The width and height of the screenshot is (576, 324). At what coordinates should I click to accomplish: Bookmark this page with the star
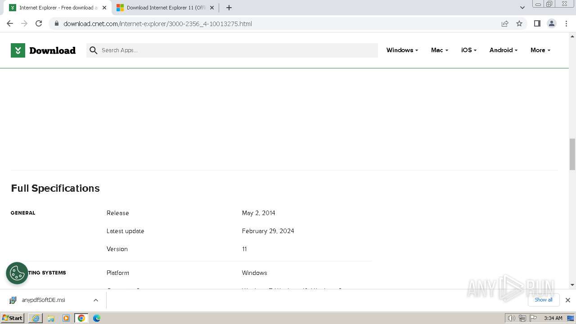point(519,23)
